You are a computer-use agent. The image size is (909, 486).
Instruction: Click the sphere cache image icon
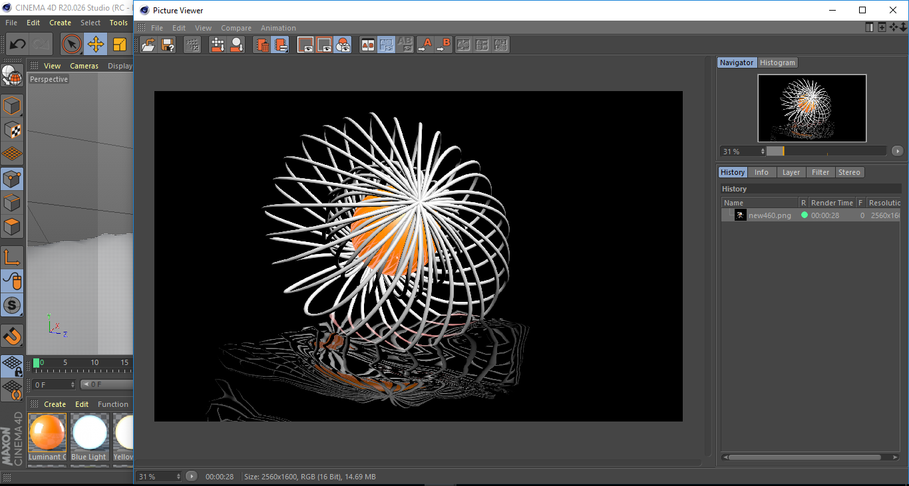236,45
